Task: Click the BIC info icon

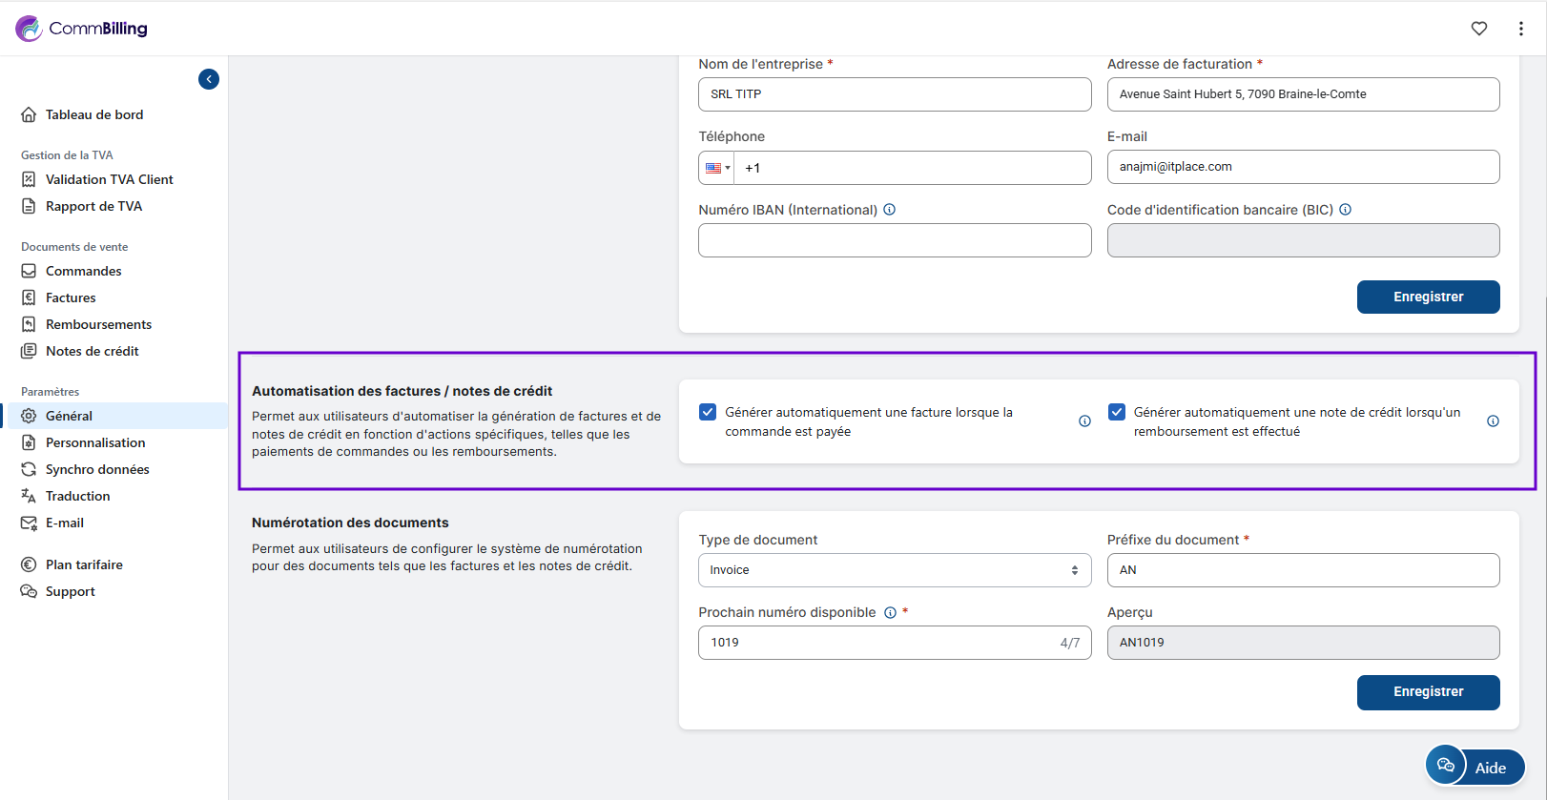Action: pos(1345,210)
